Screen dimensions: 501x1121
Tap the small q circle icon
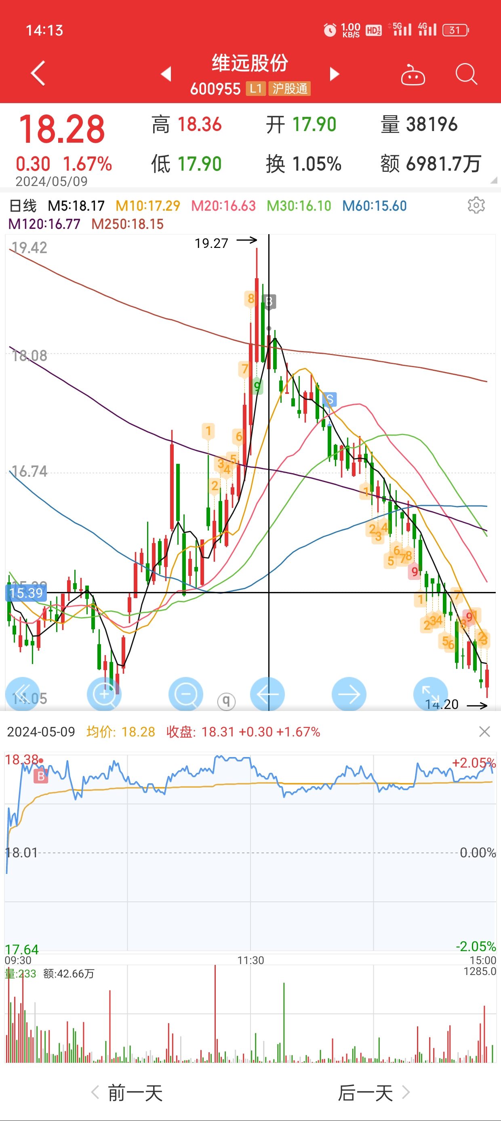[226, 701]
